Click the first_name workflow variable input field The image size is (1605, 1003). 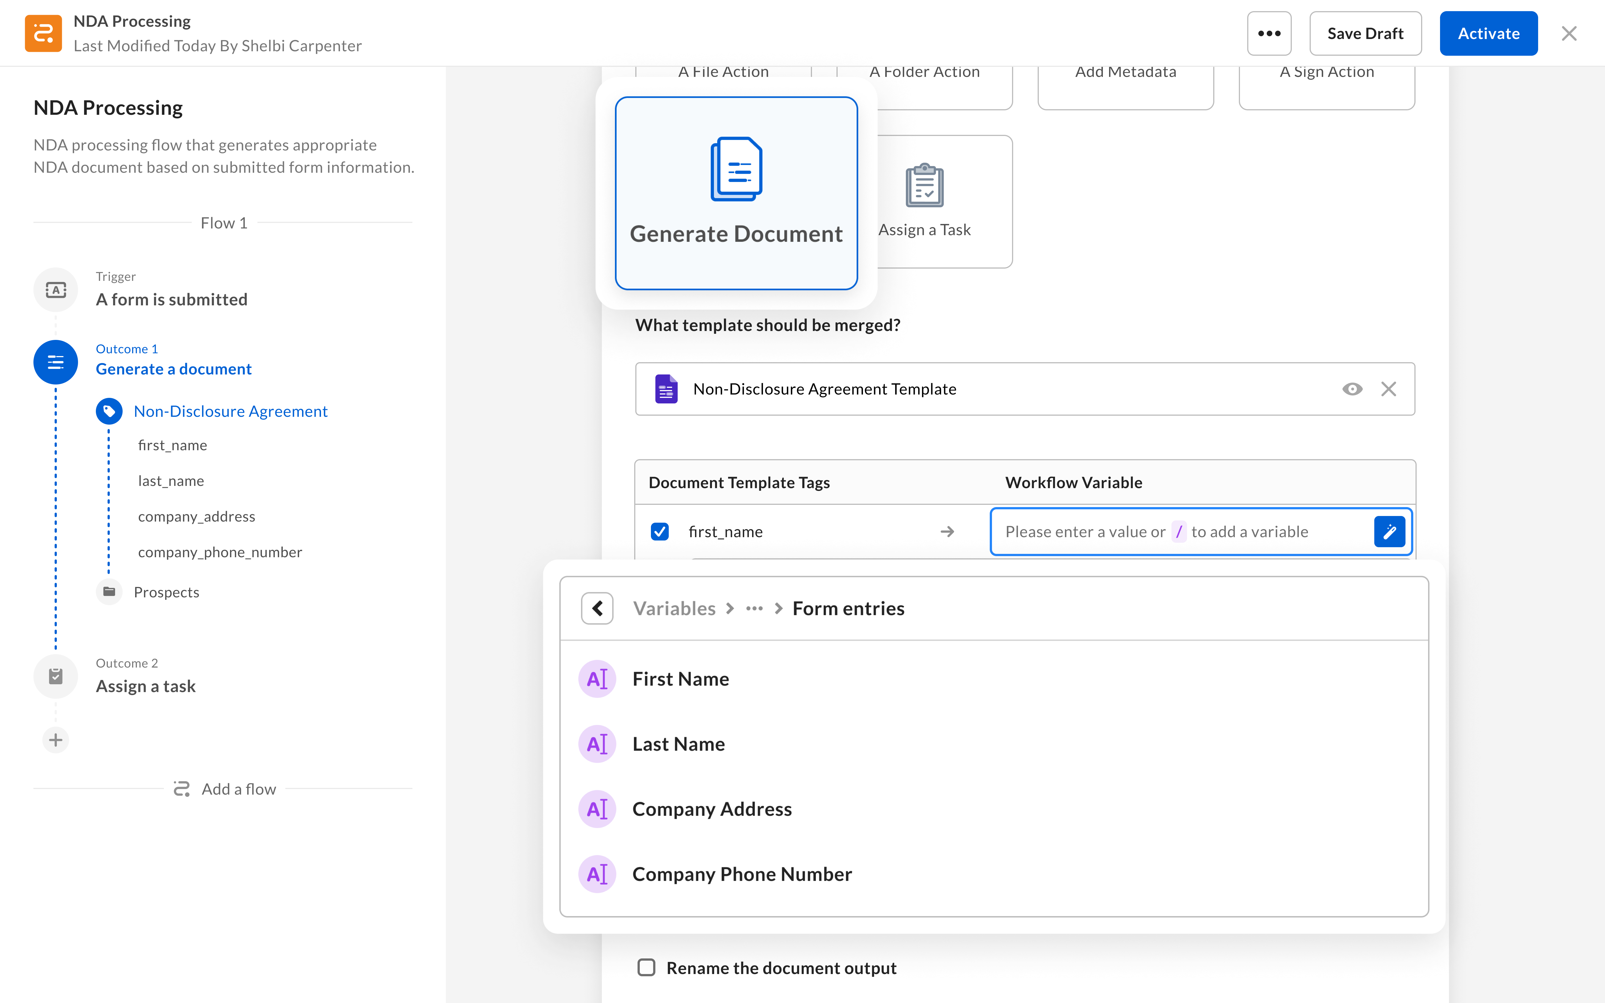point(1181,531)
